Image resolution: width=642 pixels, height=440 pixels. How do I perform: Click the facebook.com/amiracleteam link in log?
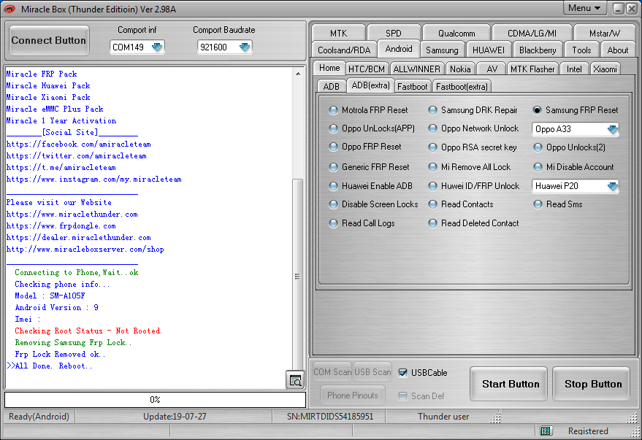click(x=79, y=144)
